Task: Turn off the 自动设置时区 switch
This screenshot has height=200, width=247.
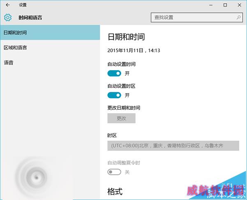Action: [x=114, y=95]
